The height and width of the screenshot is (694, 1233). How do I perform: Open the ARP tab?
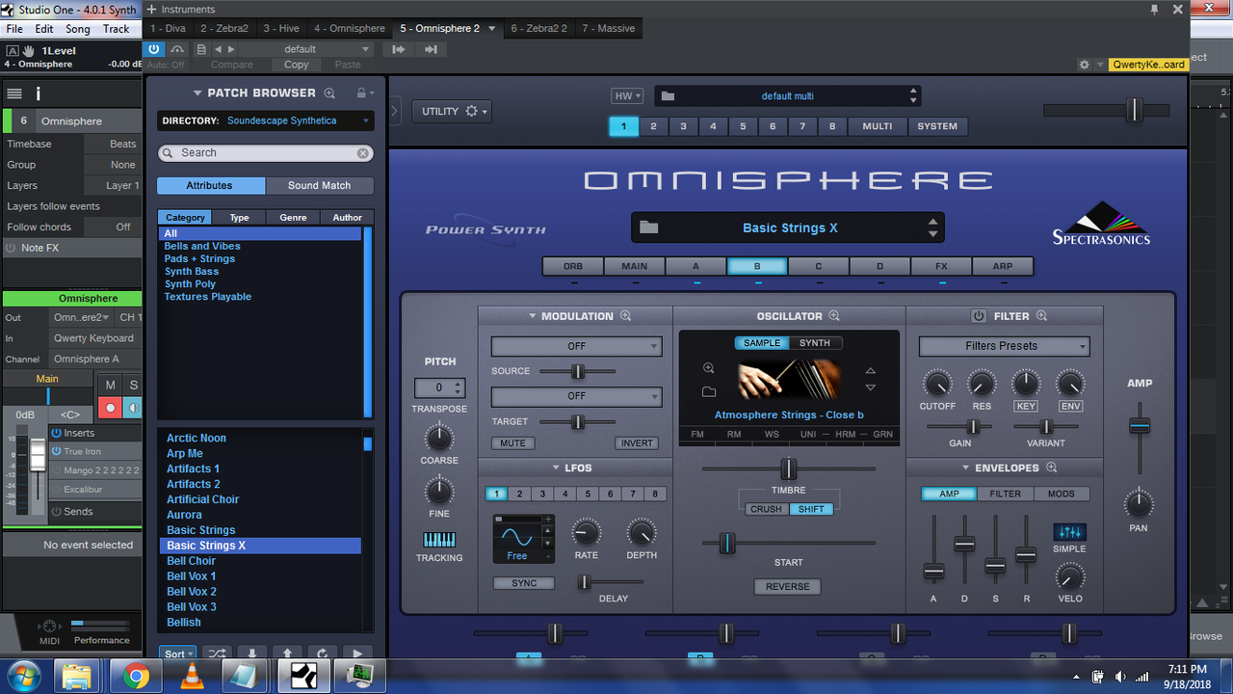coord(1002,266)
